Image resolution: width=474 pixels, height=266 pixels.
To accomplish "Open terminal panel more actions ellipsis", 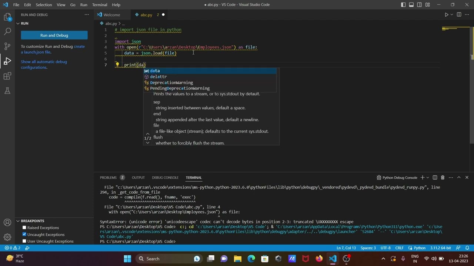I will tap(451, 177).
